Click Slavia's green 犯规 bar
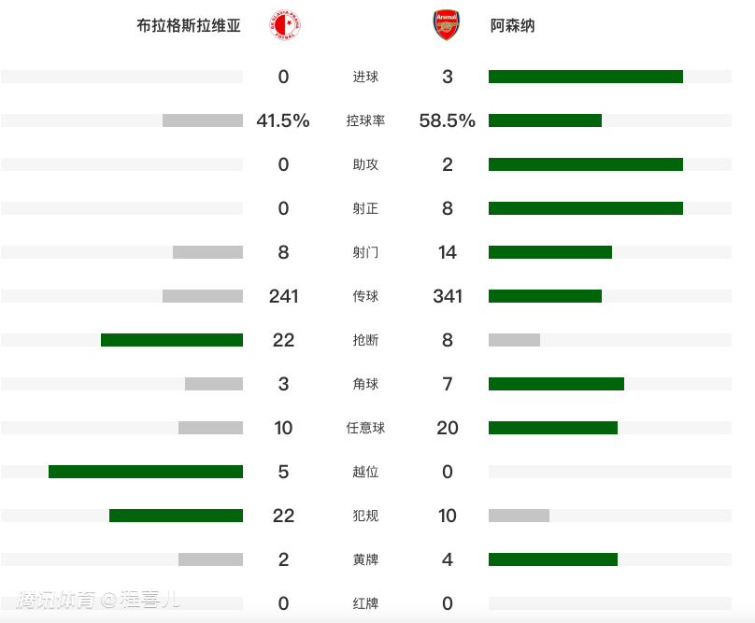 coord(176,516)
